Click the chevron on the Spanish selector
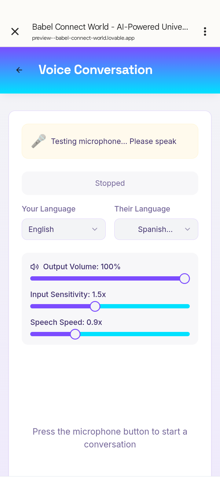The width and height of the screenshot is (220, 489). tap(188, 229)
